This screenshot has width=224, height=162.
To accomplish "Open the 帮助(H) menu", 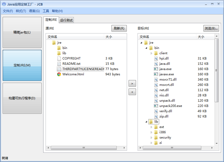I will (x=57, y=11).
